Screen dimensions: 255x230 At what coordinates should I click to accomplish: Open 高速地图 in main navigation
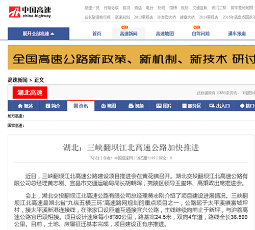coord(165,34)
